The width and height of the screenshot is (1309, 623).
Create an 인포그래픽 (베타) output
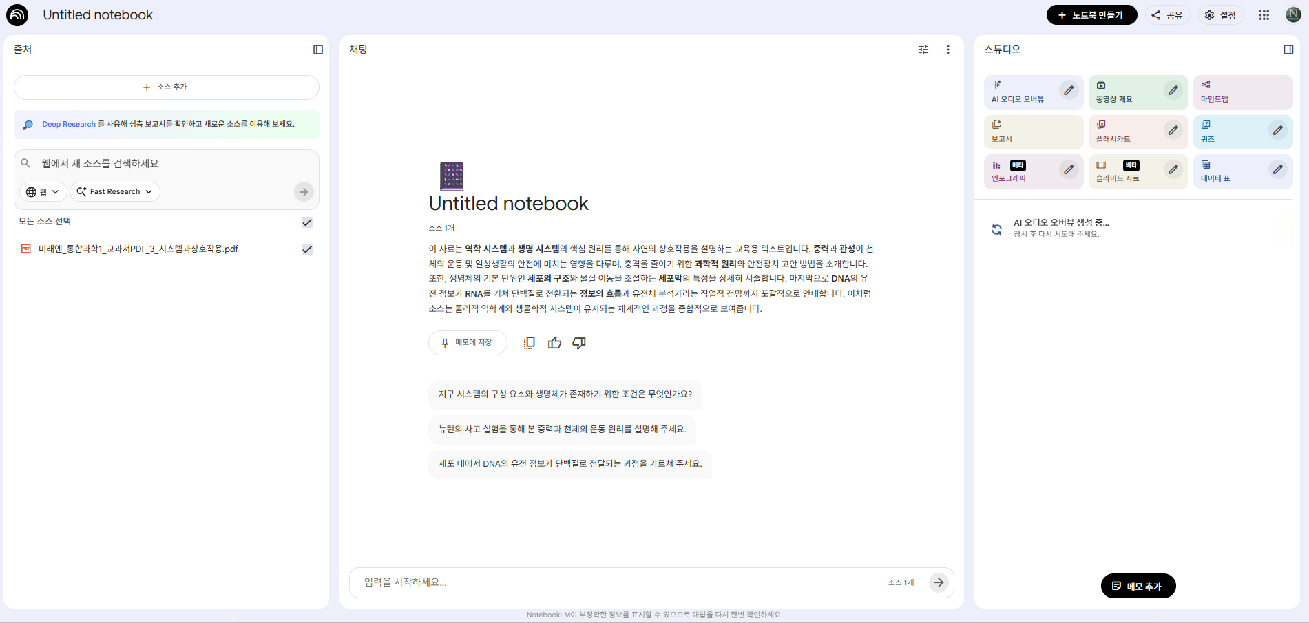click(1019, 171)
